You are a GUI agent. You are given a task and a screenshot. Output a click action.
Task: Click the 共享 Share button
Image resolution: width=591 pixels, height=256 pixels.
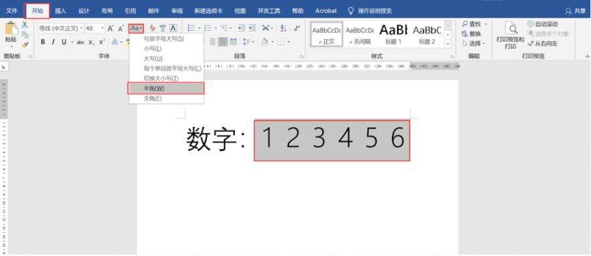coord(575,11)
